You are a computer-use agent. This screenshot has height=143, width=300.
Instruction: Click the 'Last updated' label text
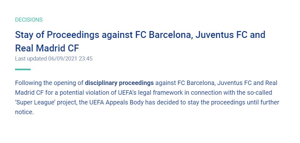(31, 59)
